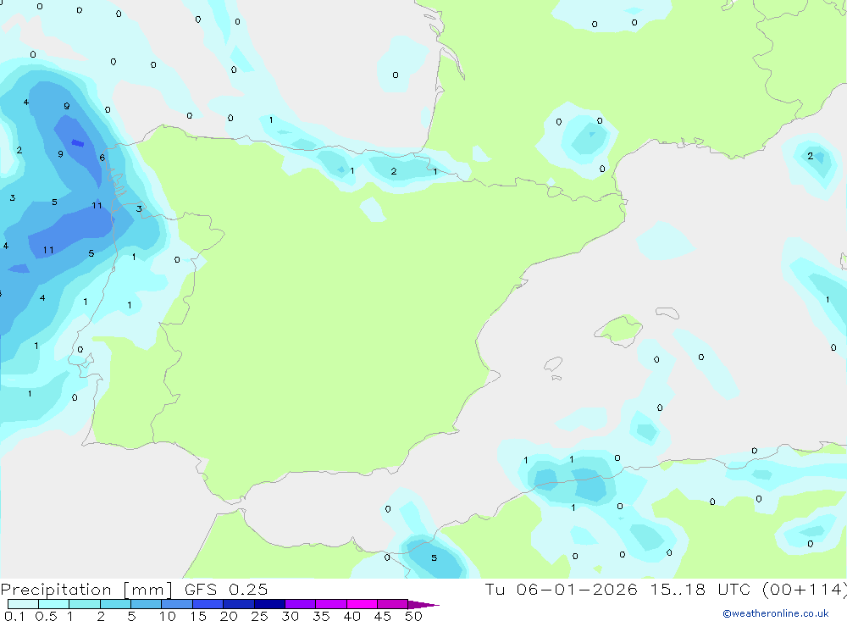847x621 pixels.
Task: Click the 0.5–1 mm legend color box
Action: pos(53,604)
